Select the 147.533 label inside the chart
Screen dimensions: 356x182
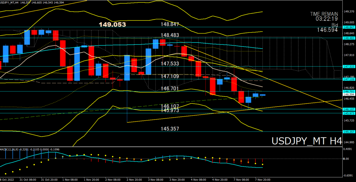tap(170, 63)
